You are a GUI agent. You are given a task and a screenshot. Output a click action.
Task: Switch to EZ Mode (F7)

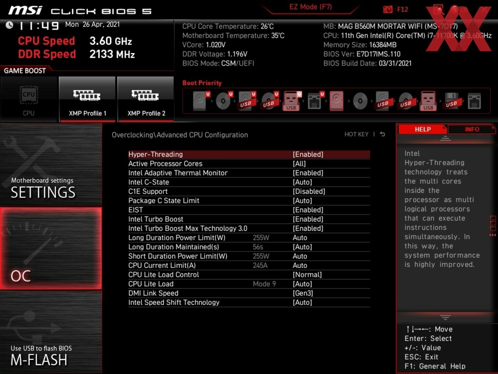[x=311, y=7]
